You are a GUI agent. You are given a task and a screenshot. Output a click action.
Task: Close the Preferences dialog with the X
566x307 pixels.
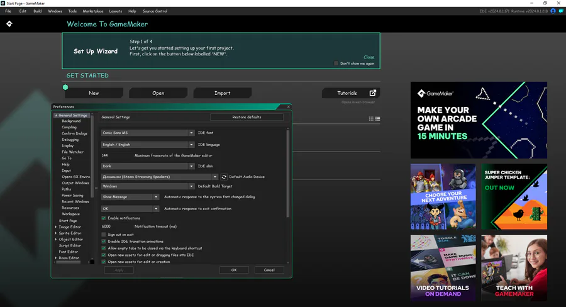pyautogui.click(x=289, y=106)
